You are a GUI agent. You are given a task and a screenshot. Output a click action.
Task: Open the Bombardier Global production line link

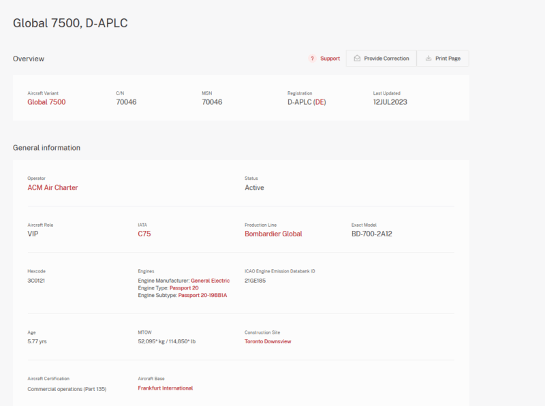tap(273, 234)
